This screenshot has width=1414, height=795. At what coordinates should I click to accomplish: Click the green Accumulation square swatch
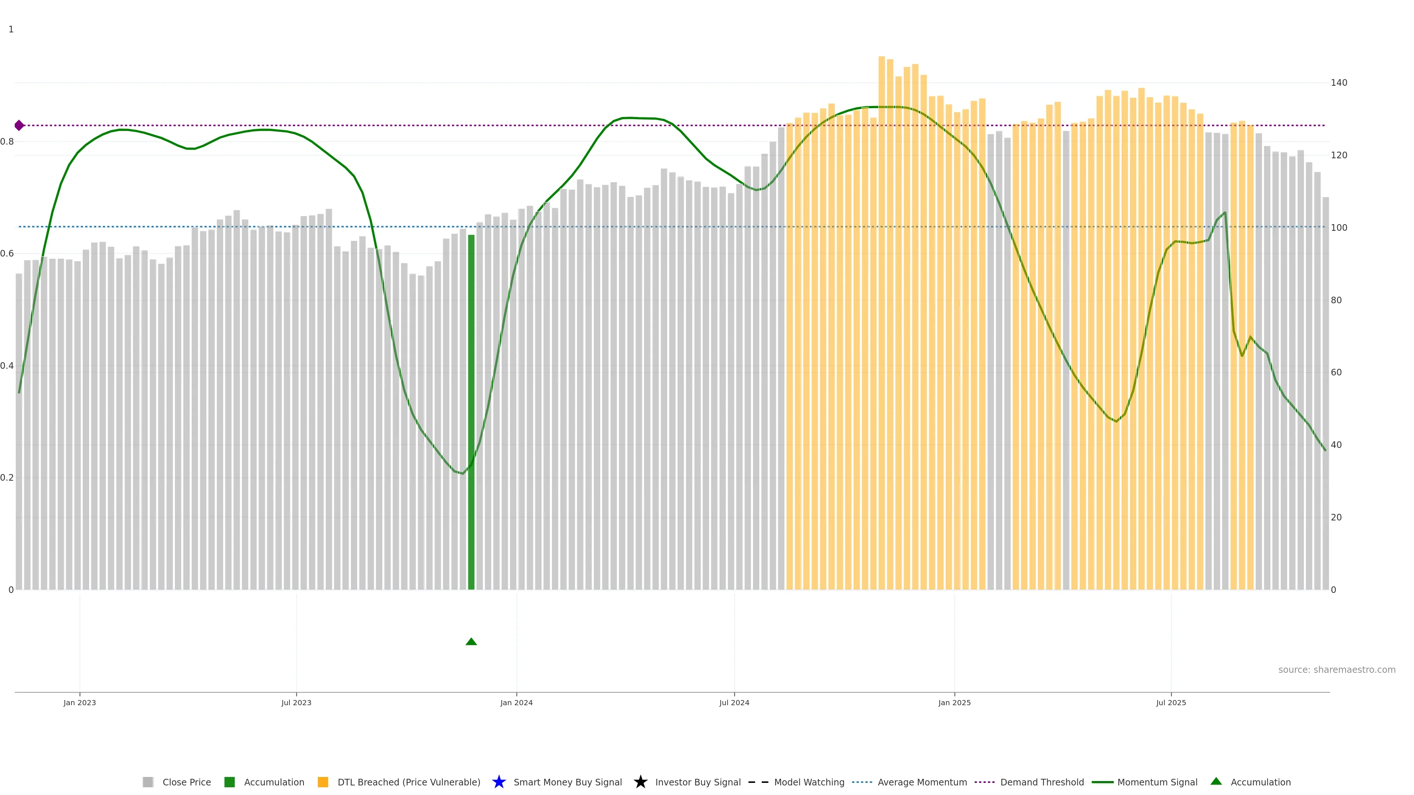229,782
